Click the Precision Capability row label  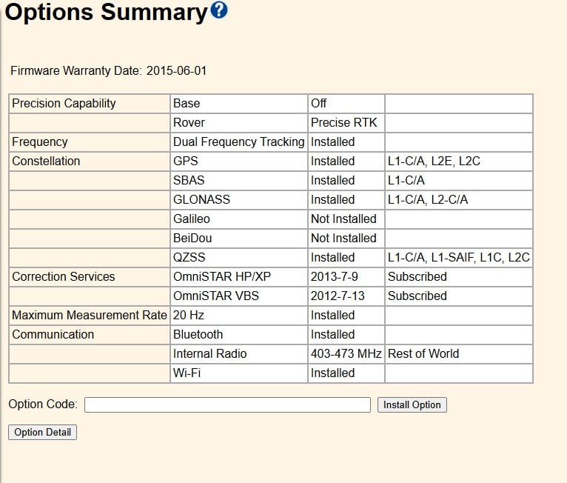click(64, 103)
